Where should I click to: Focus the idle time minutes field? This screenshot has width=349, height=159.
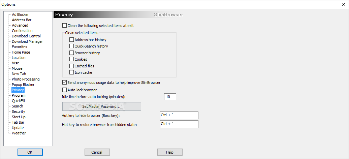pos(170,97)
